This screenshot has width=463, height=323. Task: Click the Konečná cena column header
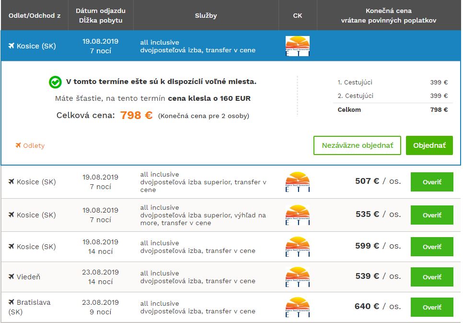point(389,15)
